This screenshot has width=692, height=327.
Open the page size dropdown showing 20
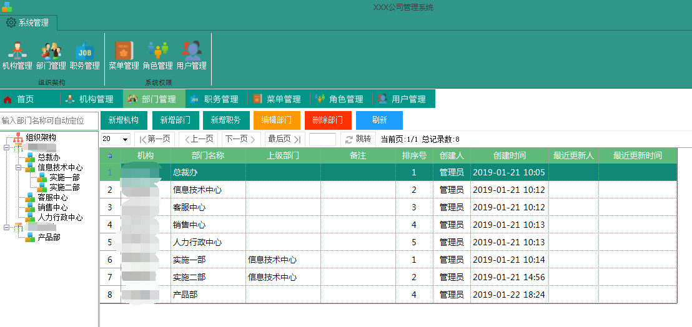click(x=116, y=139)
